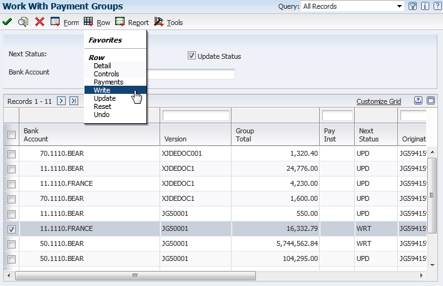Screen dimensions: 443x286
Task: Check the row with 5,744,562.84 total
Action: pos(12,244)
